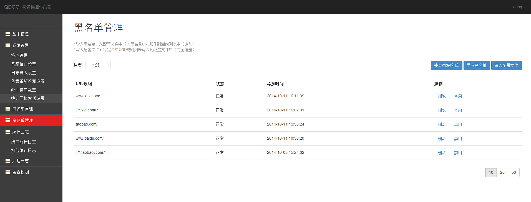Open 抓包统计日志
Image resolution: width=531 pixels, height=202 pixels.
(24, 150)
